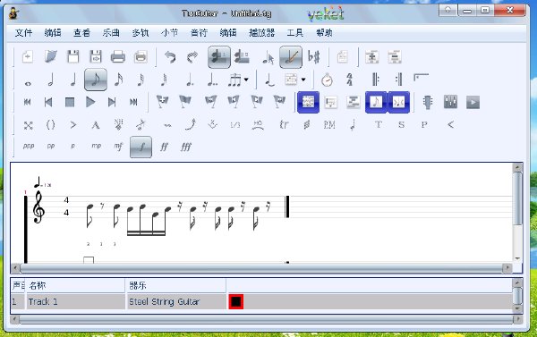
Task: Add a track using the plus track icon
Action: click(x=372, y=57)
